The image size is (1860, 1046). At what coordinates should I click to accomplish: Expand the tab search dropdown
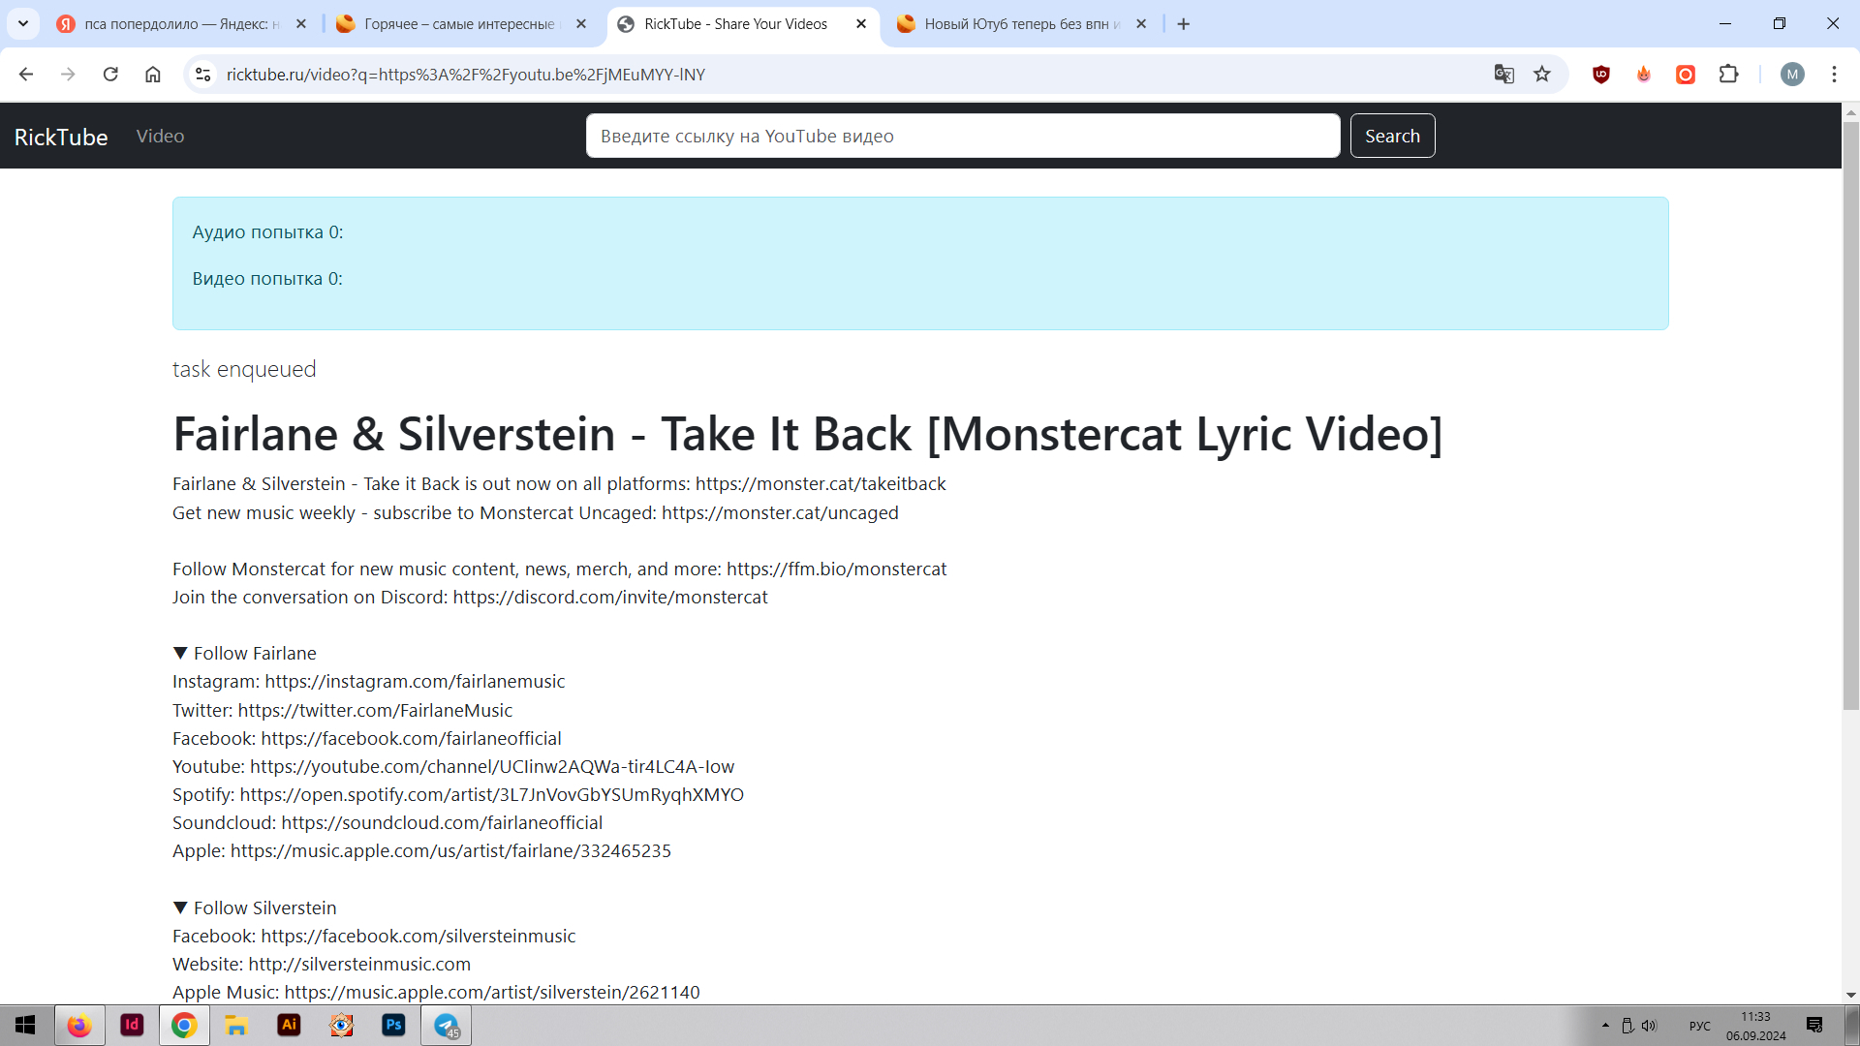tap(23, 23)
